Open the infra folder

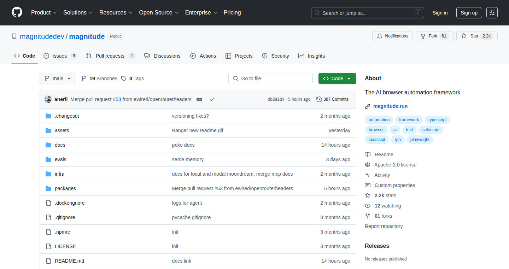pos(59,174)
